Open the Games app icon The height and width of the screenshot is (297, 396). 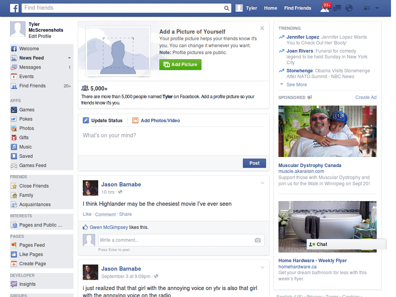point(14,110)
